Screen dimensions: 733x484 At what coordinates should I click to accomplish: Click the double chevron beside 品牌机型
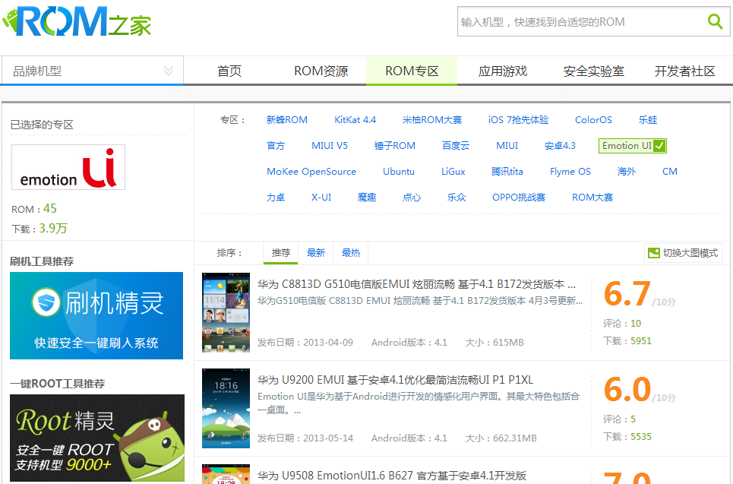pos(169,71)
